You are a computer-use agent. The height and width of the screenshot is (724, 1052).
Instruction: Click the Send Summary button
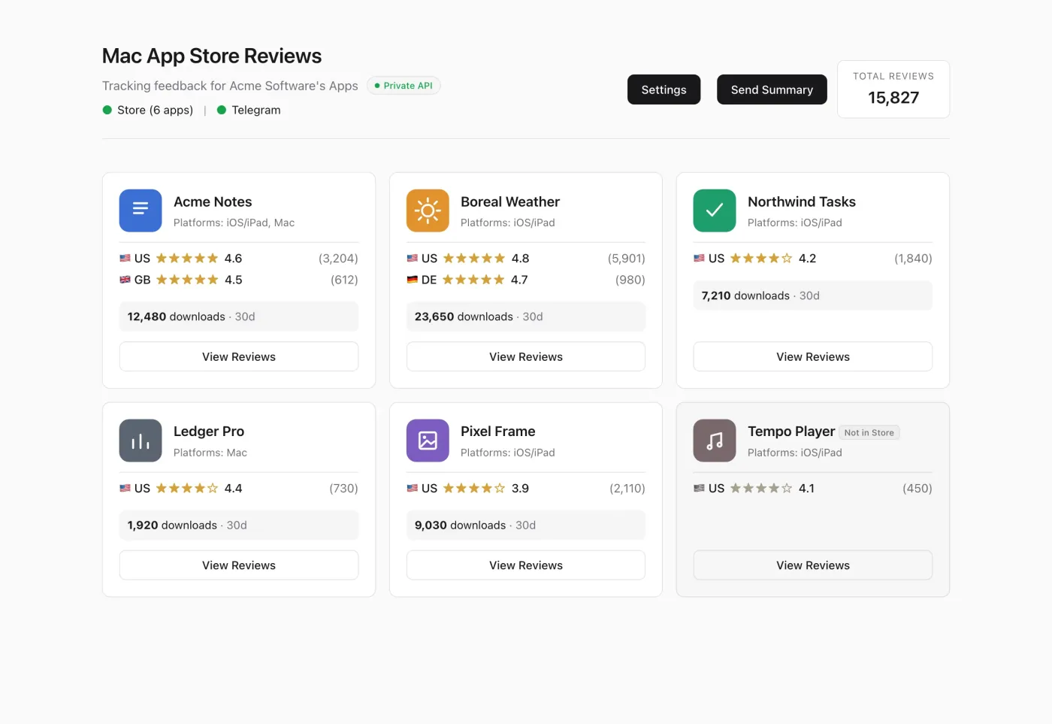(x=772, y=89)
